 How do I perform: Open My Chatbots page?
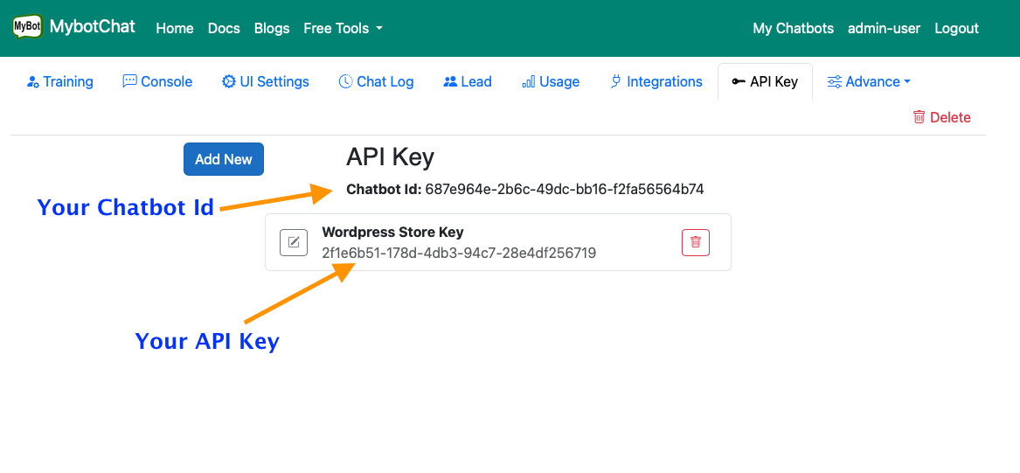point(793,29)
